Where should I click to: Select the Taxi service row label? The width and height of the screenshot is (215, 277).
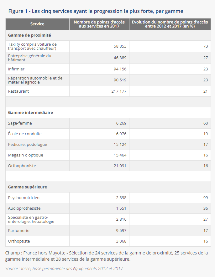(32, 46)
